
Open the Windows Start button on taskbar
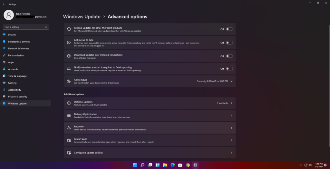[135, 165]
